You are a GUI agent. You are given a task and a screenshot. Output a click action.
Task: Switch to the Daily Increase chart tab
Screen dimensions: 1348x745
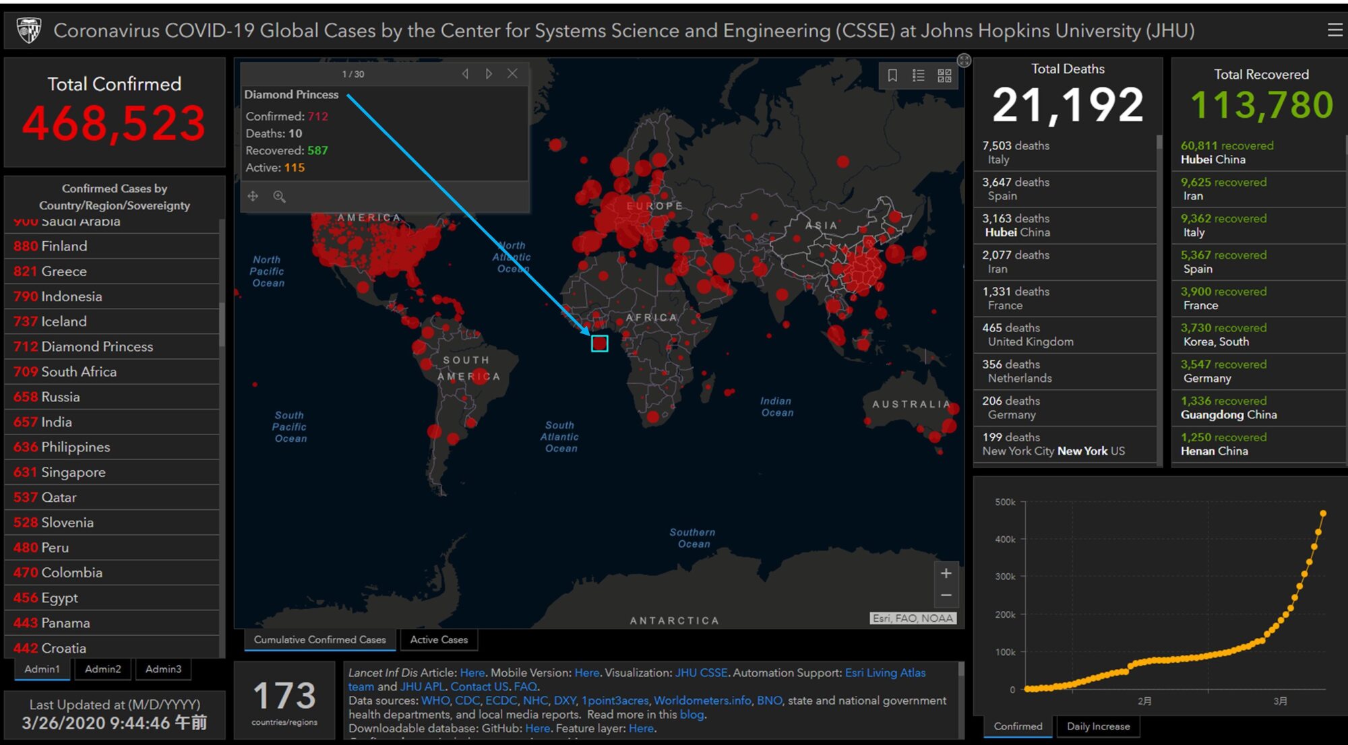[x=1098, y=726]
